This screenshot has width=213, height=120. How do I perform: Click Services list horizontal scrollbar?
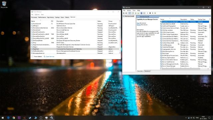pos(185,69)
